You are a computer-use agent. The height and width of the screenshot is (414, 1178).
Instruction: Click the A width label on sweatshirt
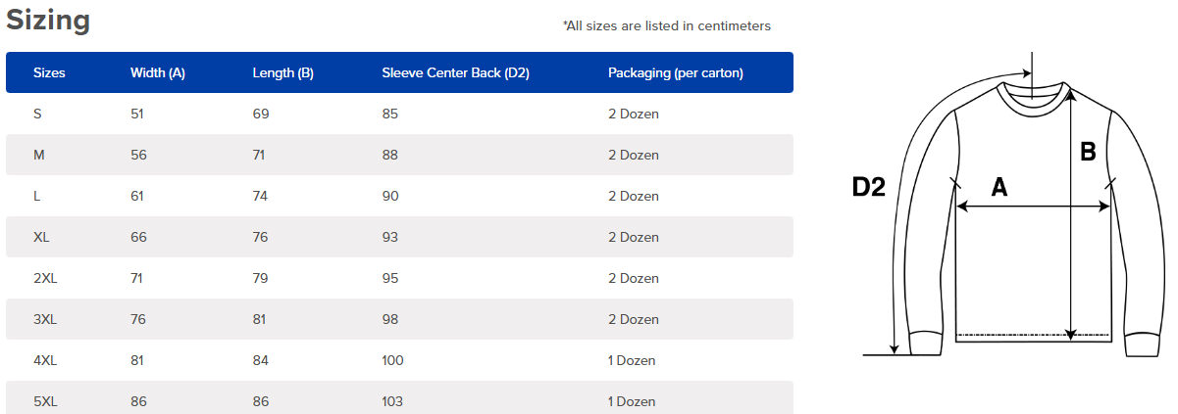coord(999,187)
